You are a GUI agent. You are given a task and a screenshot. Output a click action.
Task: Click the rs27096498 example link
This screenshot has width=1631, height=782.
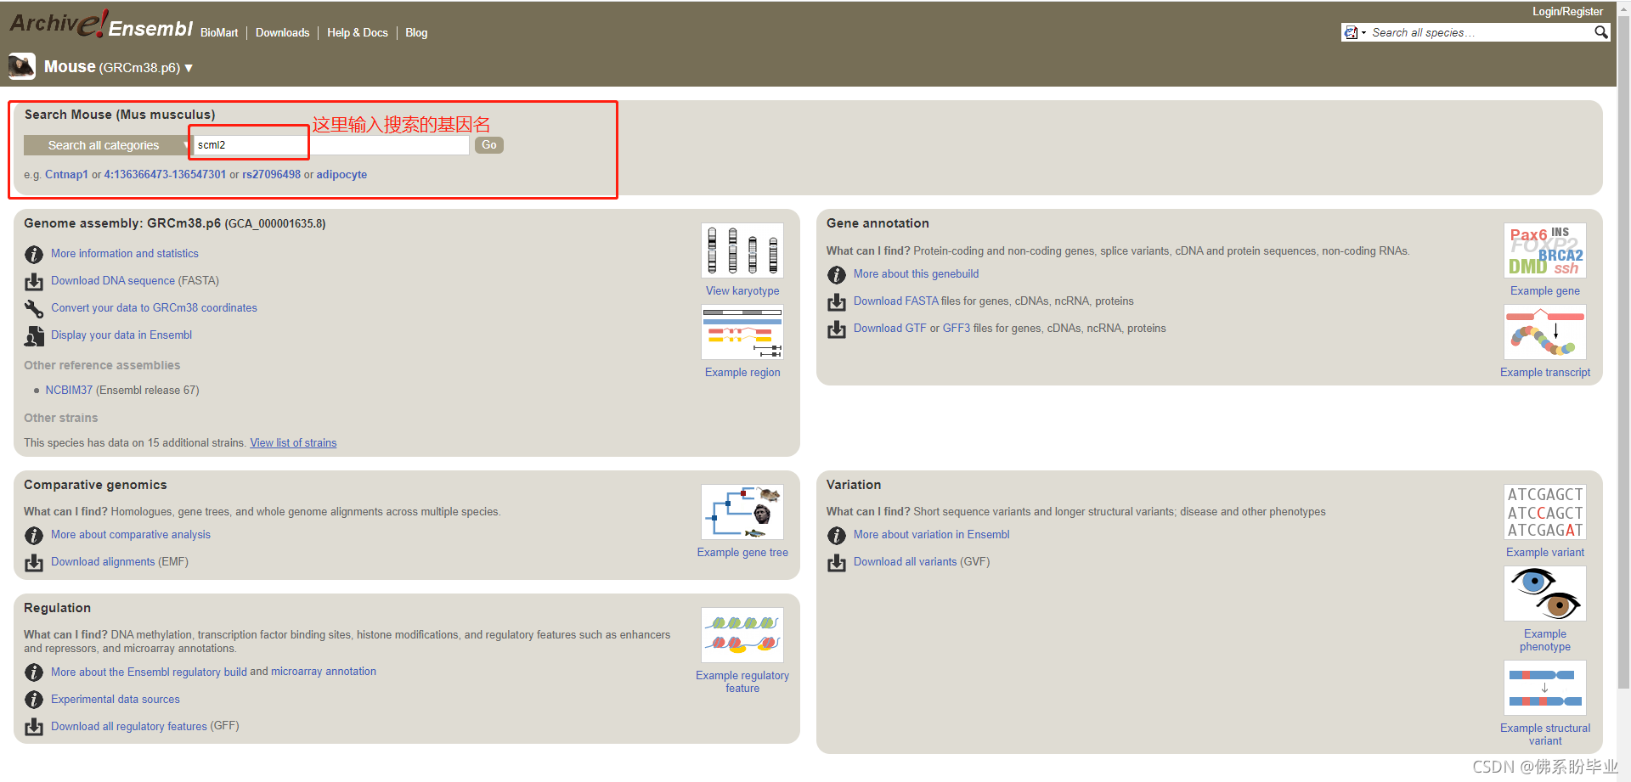click(271, 174)
